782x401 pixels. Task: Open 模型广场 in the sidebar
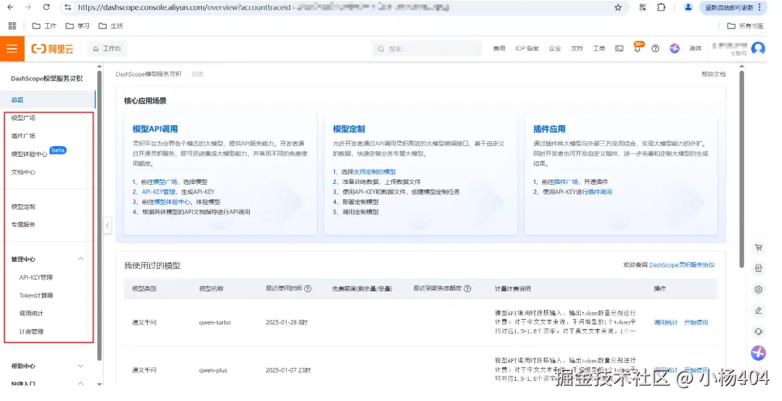pyautogui.click(x=23, y=118)
